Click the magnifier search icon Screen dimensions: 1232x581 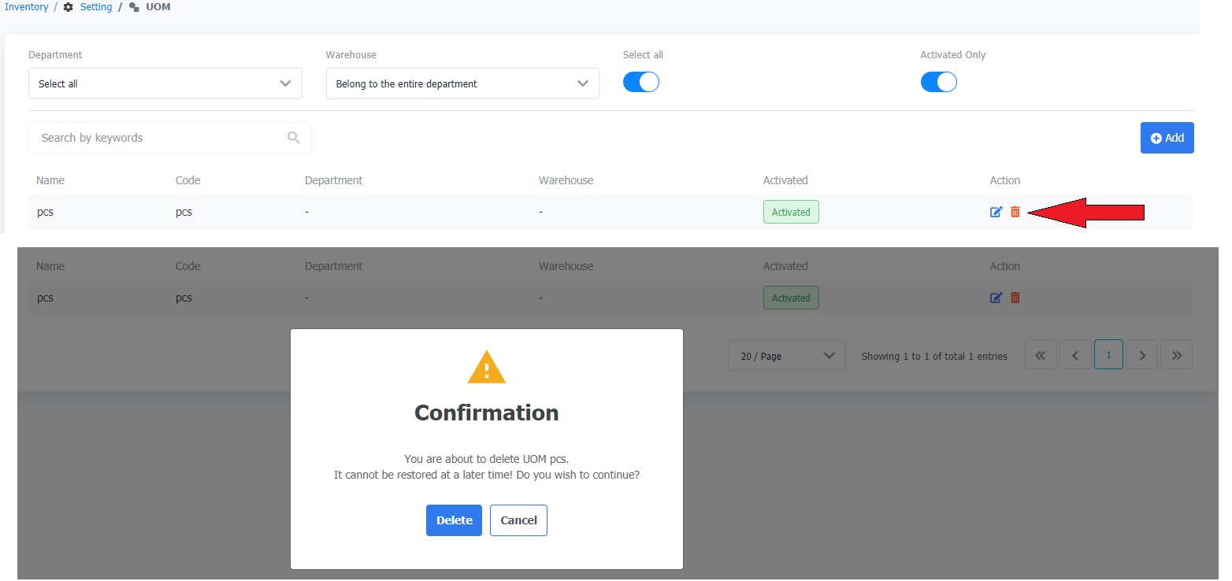pos(294,138)
